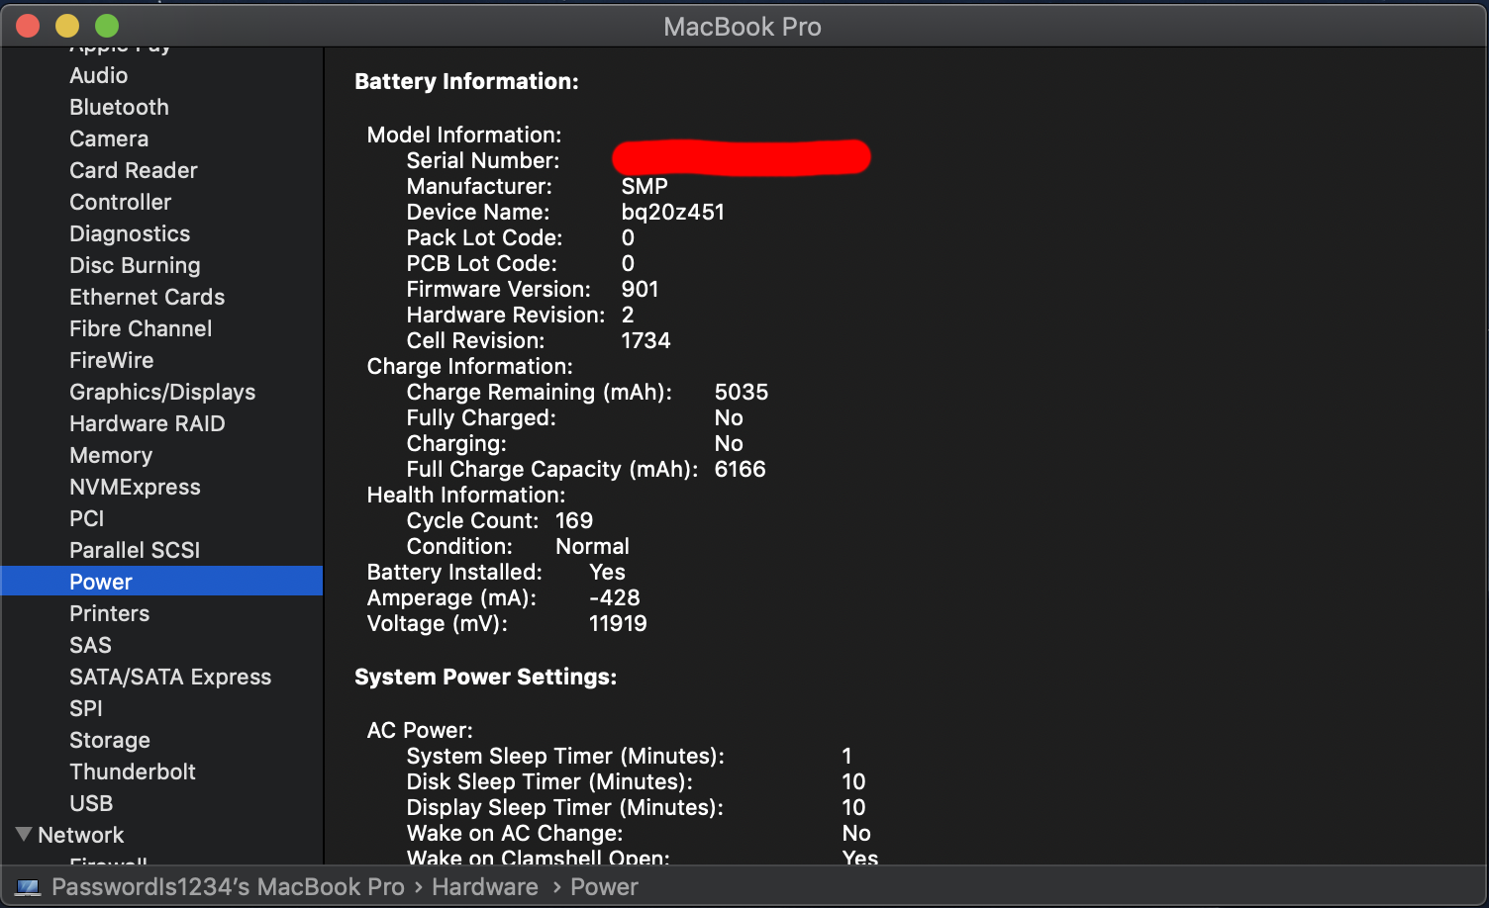Show Memory information

111,455
